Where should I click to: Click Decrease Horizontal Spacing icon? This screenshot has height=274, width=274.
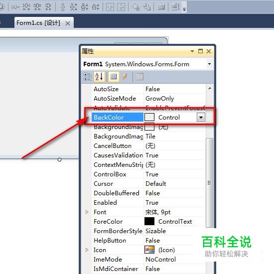(37, 7)
